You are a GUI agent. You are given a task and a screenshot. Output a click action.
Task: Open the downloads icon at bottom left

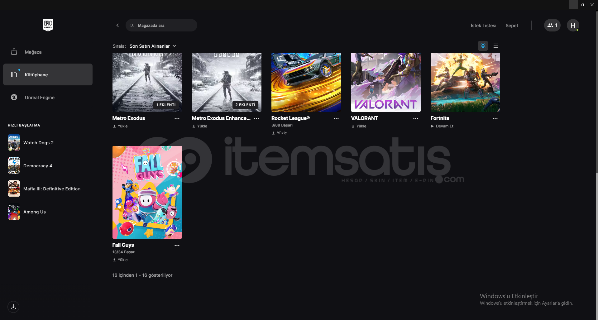click(13, 307)
